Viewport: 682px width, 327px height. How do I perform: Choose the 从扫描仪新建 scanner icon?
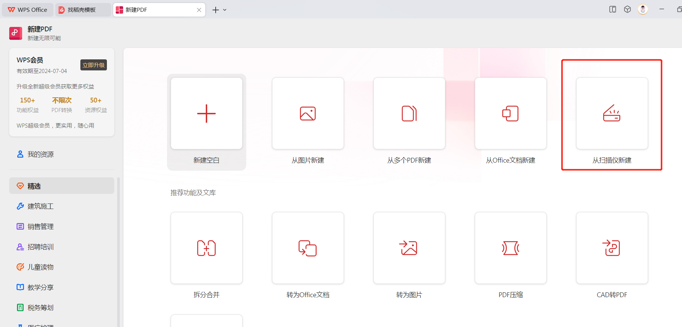coord(612,113)
